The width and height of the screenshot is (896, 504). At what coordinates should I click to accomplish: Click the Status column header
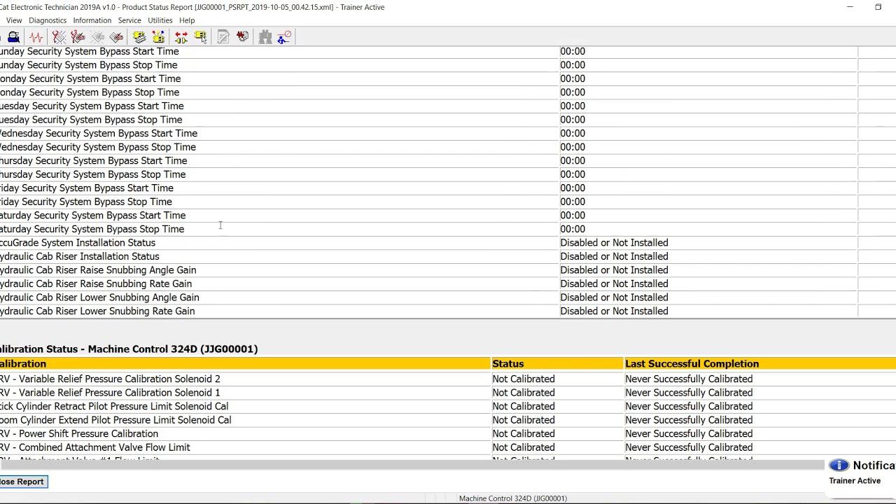(557, 364)
